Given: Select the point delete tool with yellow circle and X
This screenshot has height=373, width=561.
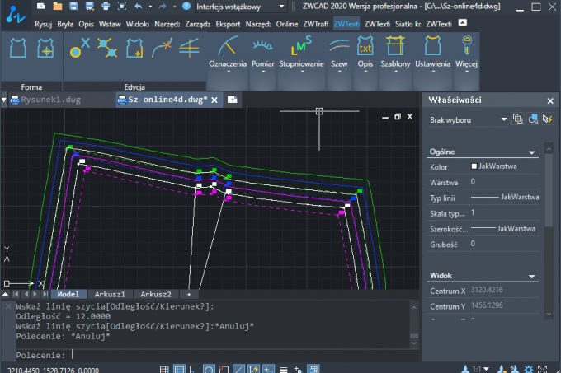Looking at the screenshot, I should 78,48.
